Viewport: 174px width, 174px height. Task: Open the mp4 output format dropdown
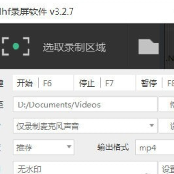pyautogui.click(x=155, y=147)
